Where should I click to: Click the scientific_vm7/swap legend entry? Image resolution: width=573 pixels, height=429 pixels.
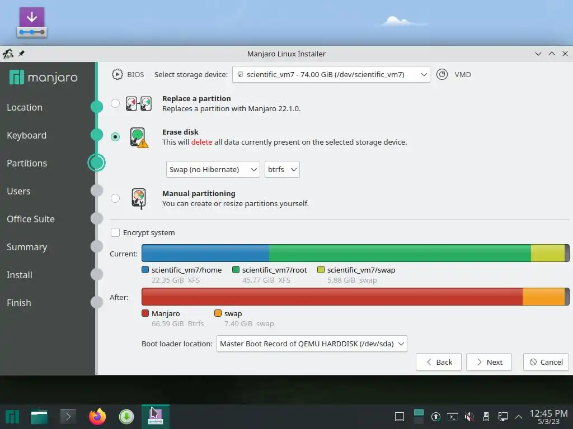point(356,275)
